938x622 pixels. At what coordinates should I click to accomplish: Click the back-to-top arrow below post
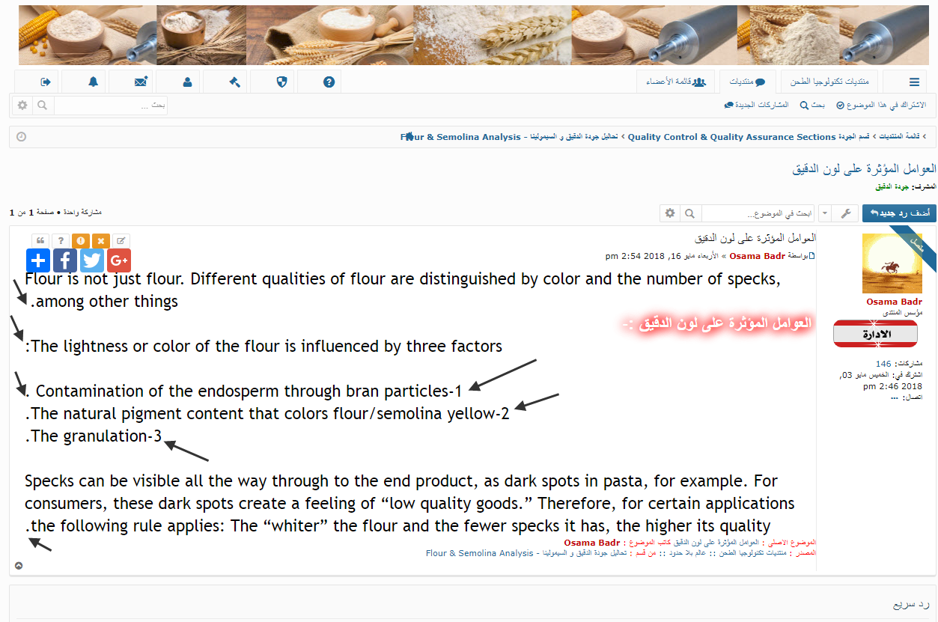click(19, 565)
